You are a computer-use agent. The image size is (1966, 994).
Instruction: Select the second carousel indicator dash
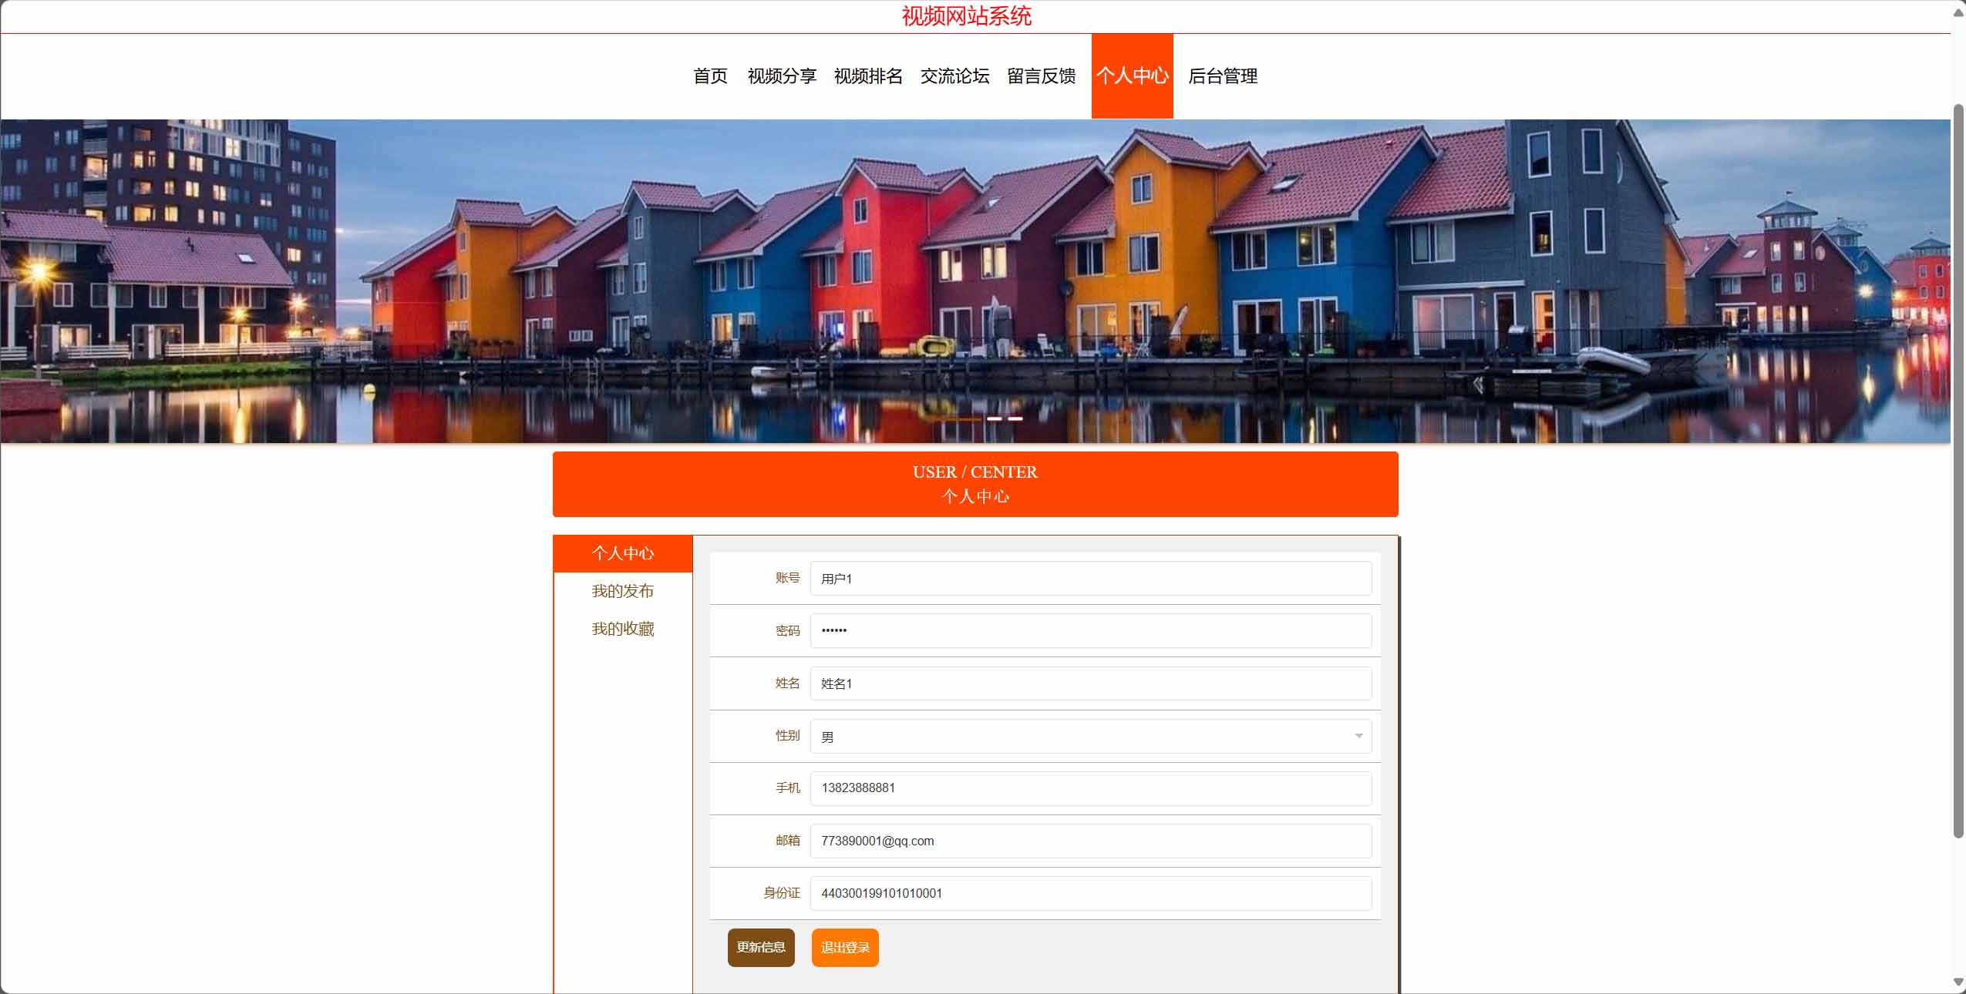[x=995, y=418]
